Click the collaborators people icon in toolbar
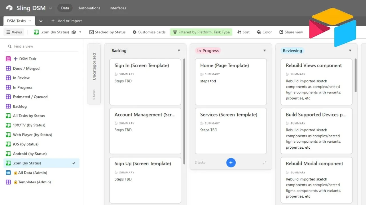Viewport: 366px width, 205px height. click(x=74, y=32)
